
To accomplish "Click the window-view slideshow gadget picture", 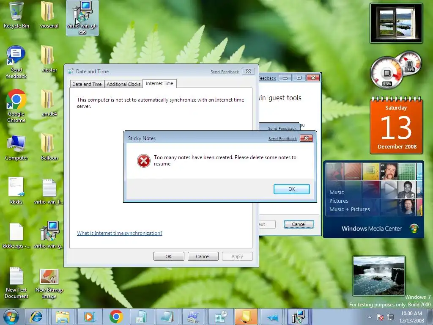I will (396, 23).
